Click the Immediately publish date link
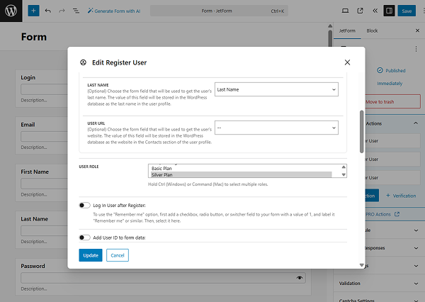 [390, 84]
